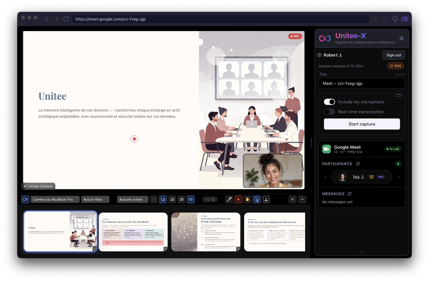Click the Unitee-X infinity logo
Viewport: 429px width, 281px height.
(325, 38)
